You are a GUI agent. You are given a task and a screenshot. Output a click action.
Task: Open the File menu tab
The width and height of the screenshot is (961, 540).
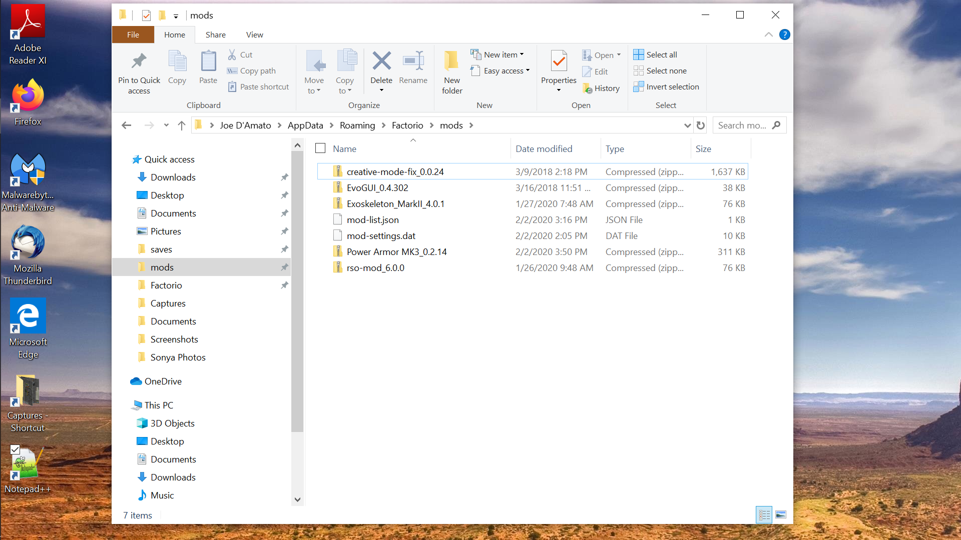coord(133,34)
